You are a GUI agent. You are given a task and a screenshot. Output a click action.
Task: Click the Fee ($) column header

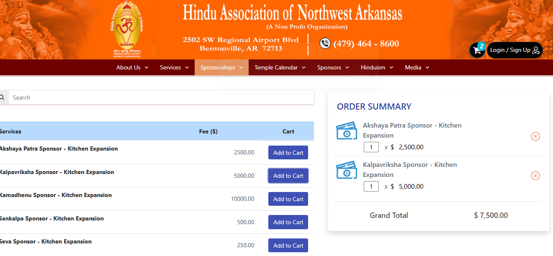coord(208,131)
